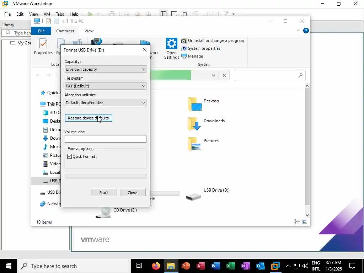The height and width of the screenshot is (273, 364).
Task: Switch to the Explorer View tab
Action: pos(89,31)
